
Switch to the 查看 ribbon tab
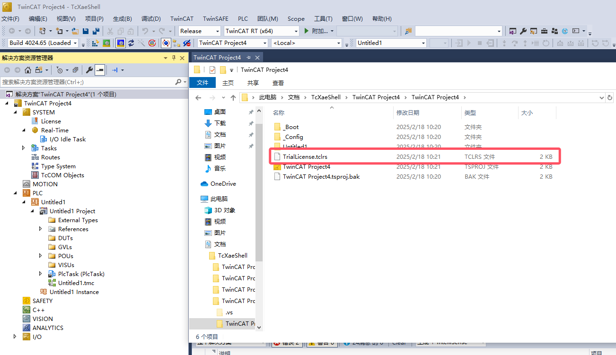click(278, 83)
